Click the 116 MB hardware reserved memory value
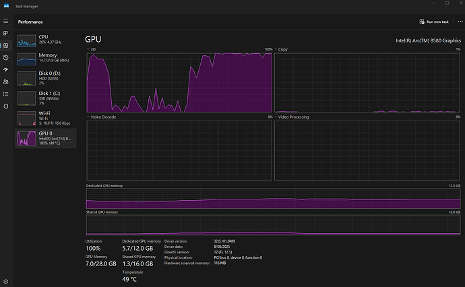Screen dimensions: 465x287 (220, 263)
